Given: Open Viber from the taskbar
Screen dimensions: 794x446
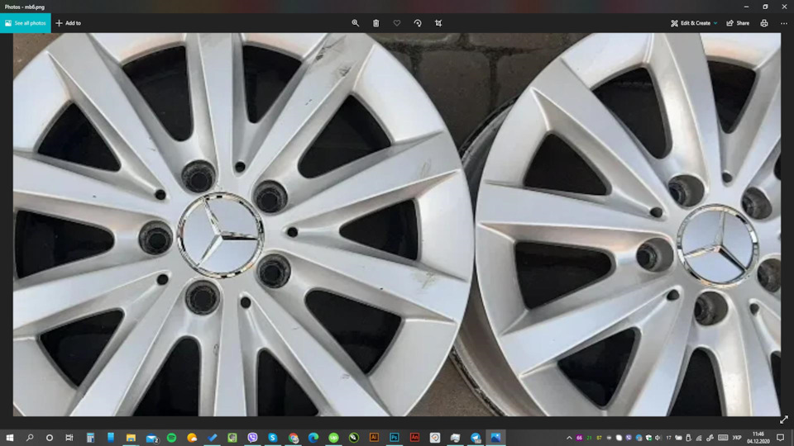Looking at the screenshot, I should tap(253, 438).
